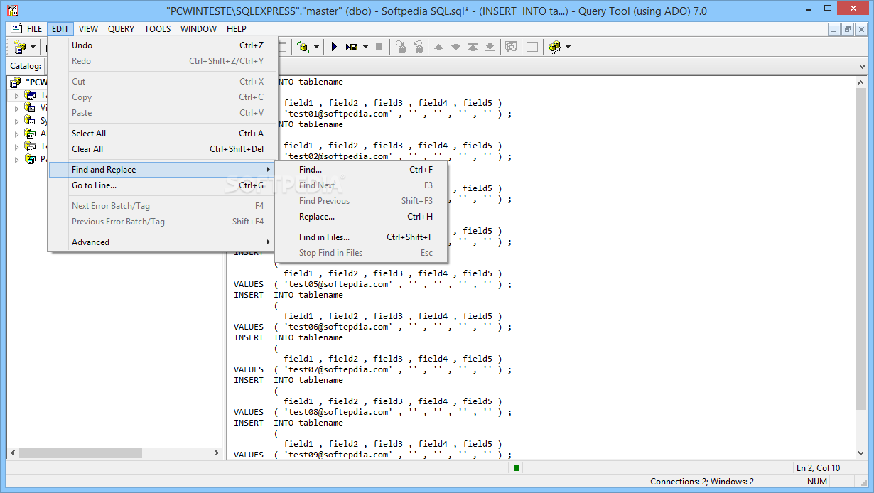The image size is (874, 493).
Task: Expand the second catalog tree node
Action: pyautogui.click(x=18, y=108)
